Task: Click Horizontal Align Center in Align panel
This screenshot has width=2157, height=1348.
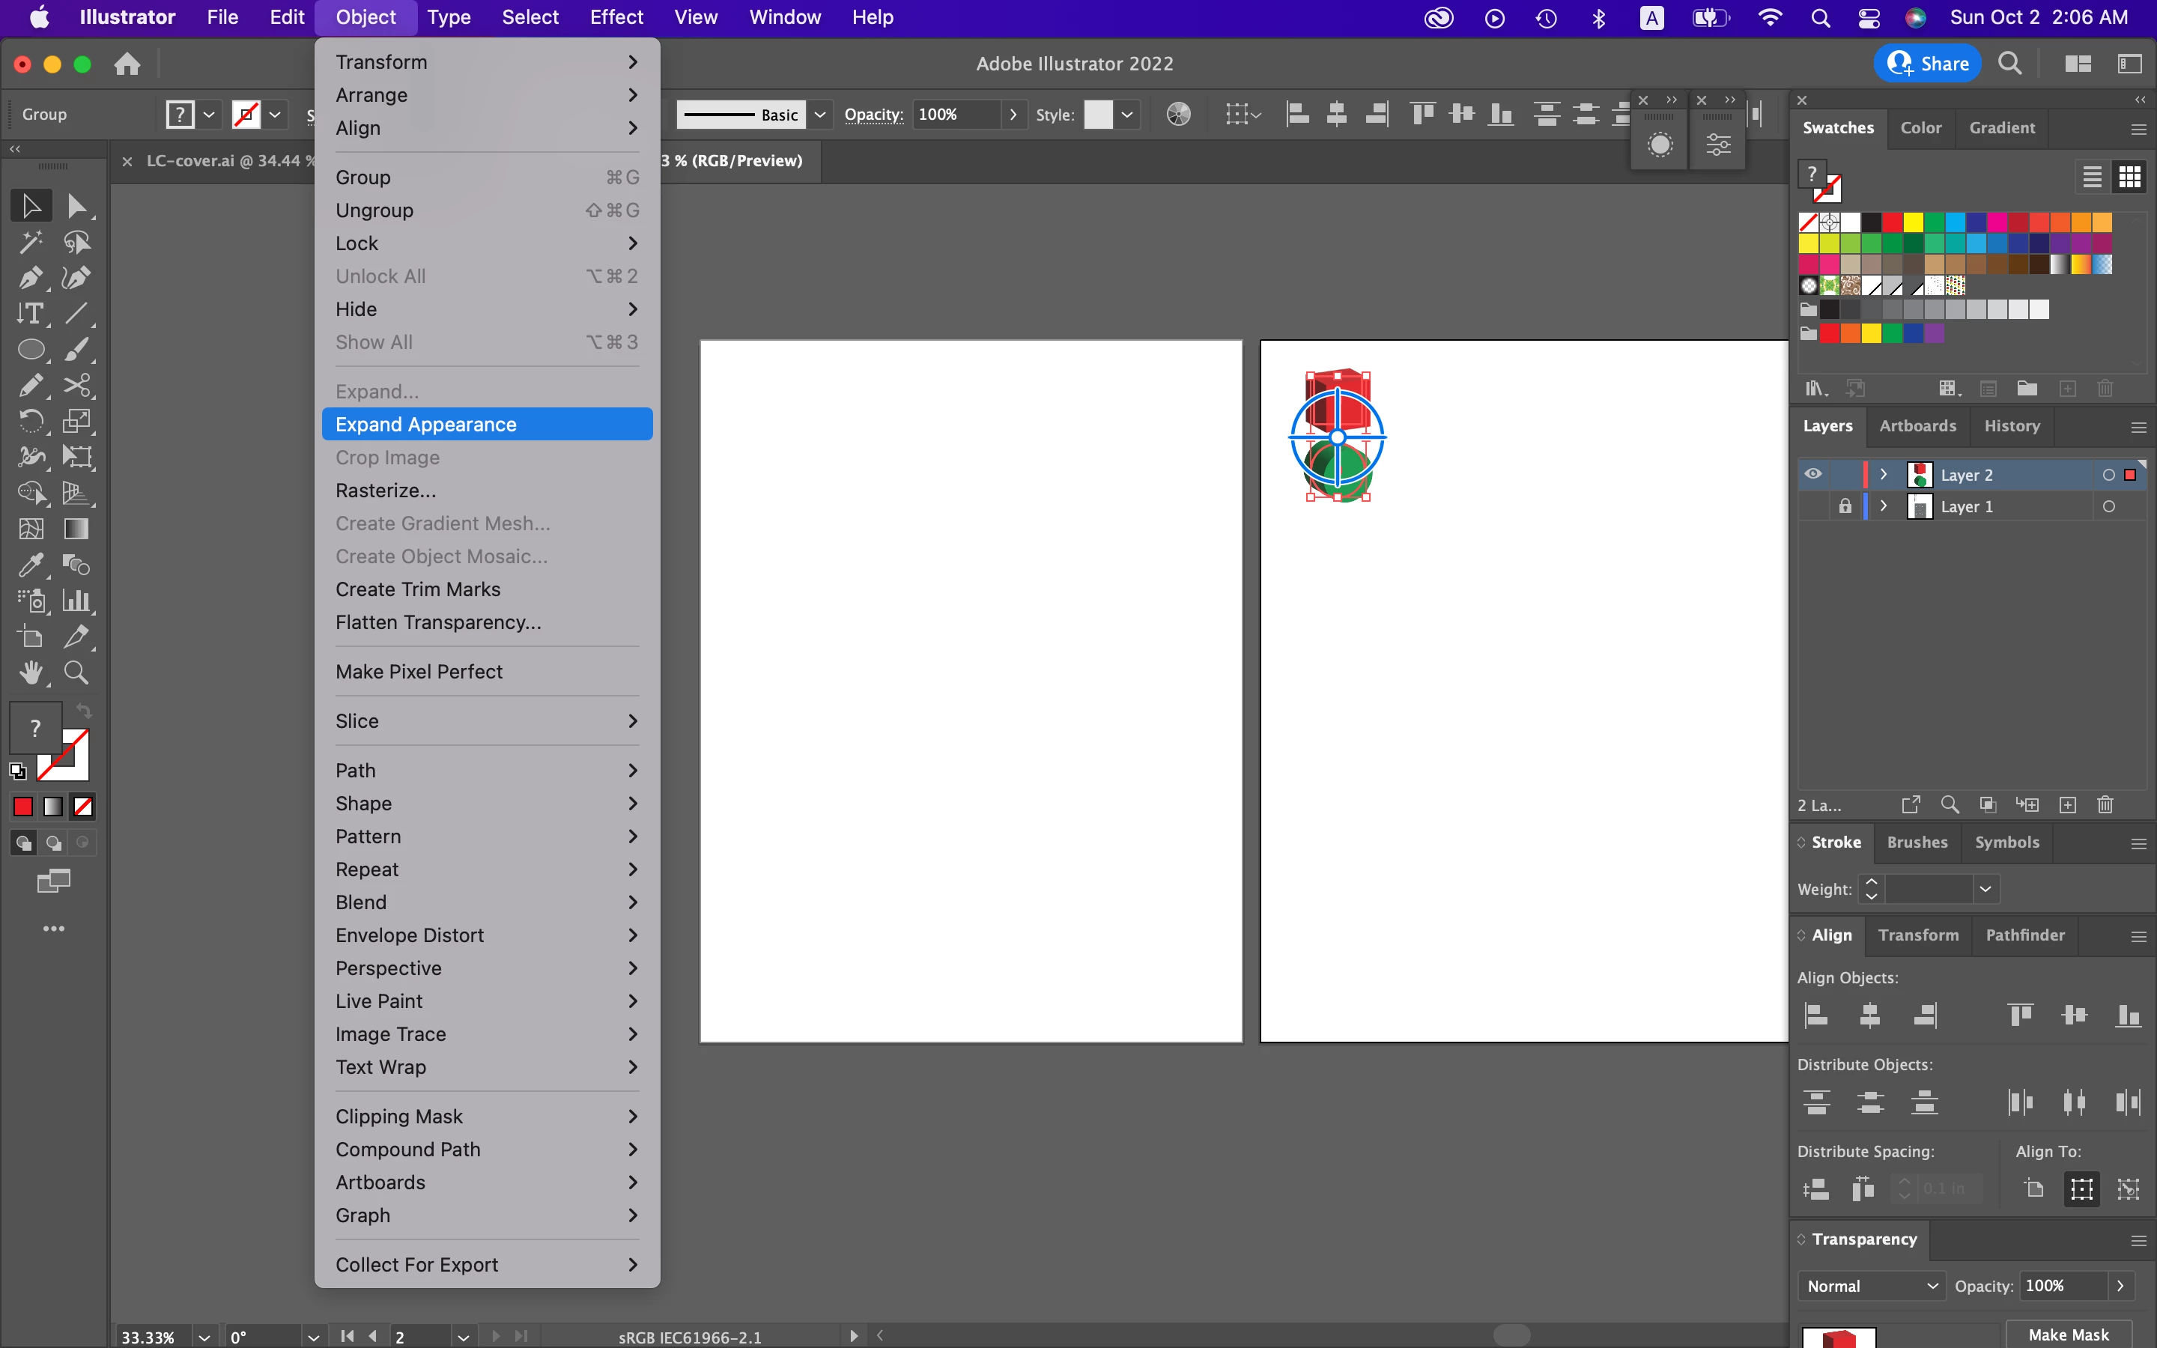Action: tap(1870, 1015)
